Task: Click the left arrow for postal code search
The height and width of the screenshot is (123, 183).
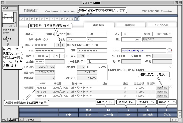Action: point(58,45)
